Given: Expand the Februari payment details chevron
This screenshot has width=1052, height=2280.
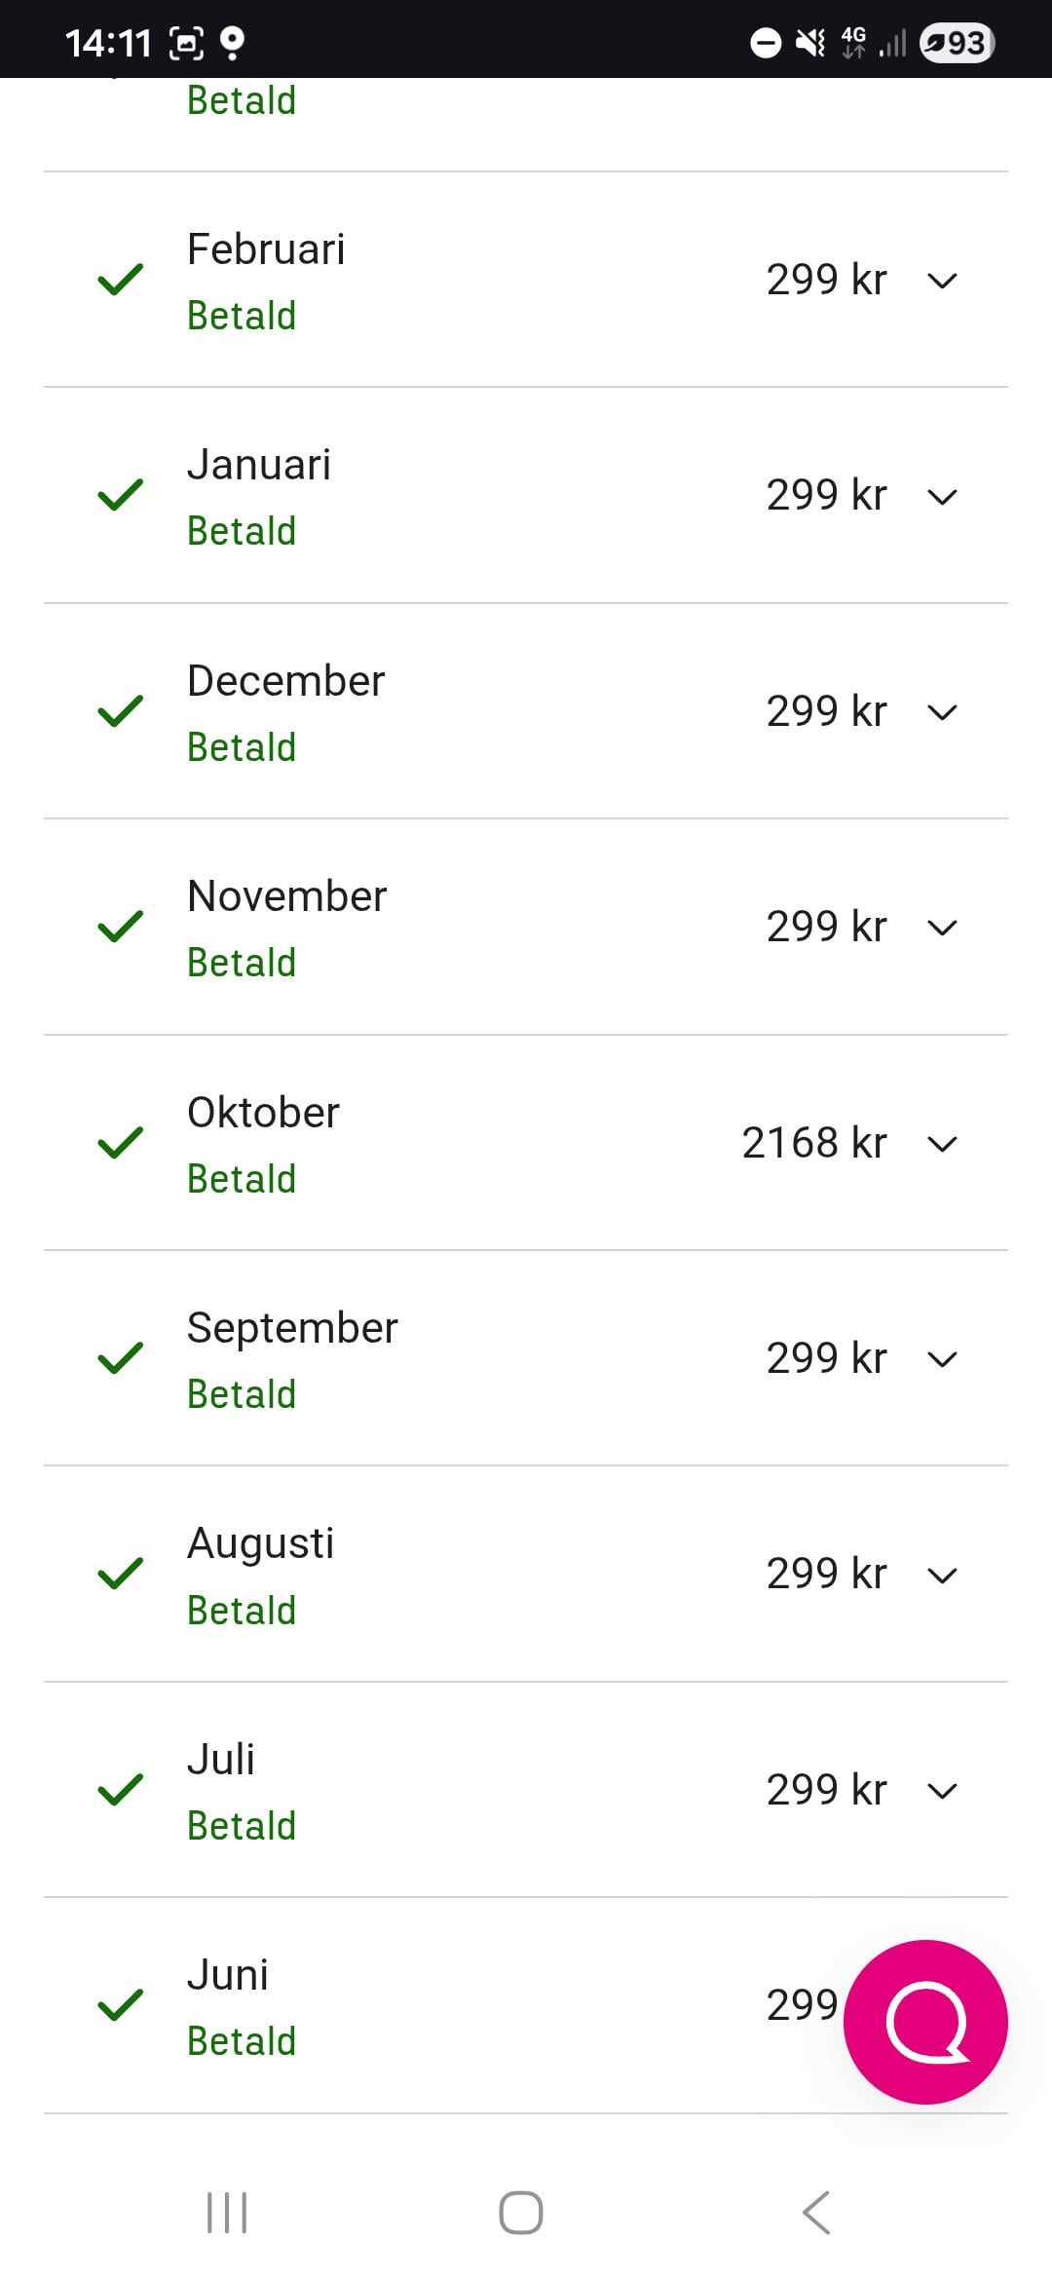Looking at the screenshot, I should (942, 282).
